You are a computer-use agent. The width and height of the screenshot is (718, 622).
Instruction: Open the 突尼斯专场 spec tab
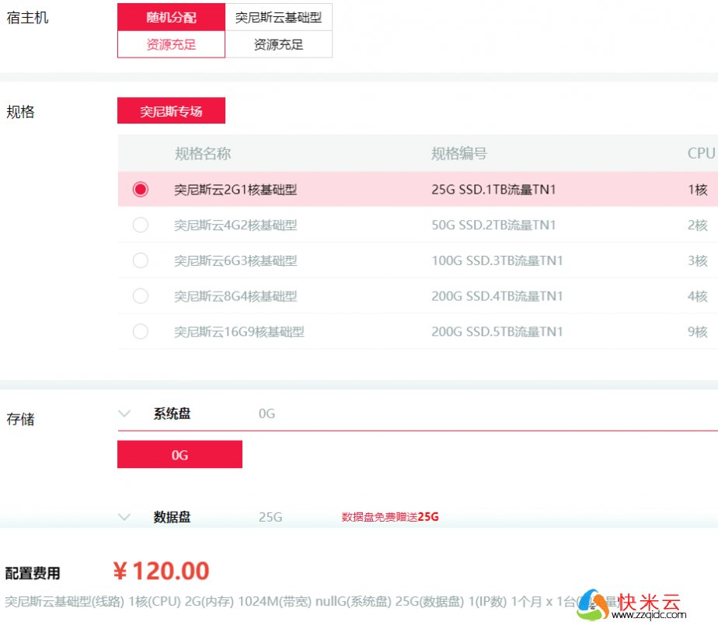pyautogui.click(x=171, y=111)
